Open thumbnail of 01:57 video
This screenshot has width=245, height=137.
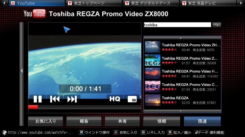[x=153, y=60]
